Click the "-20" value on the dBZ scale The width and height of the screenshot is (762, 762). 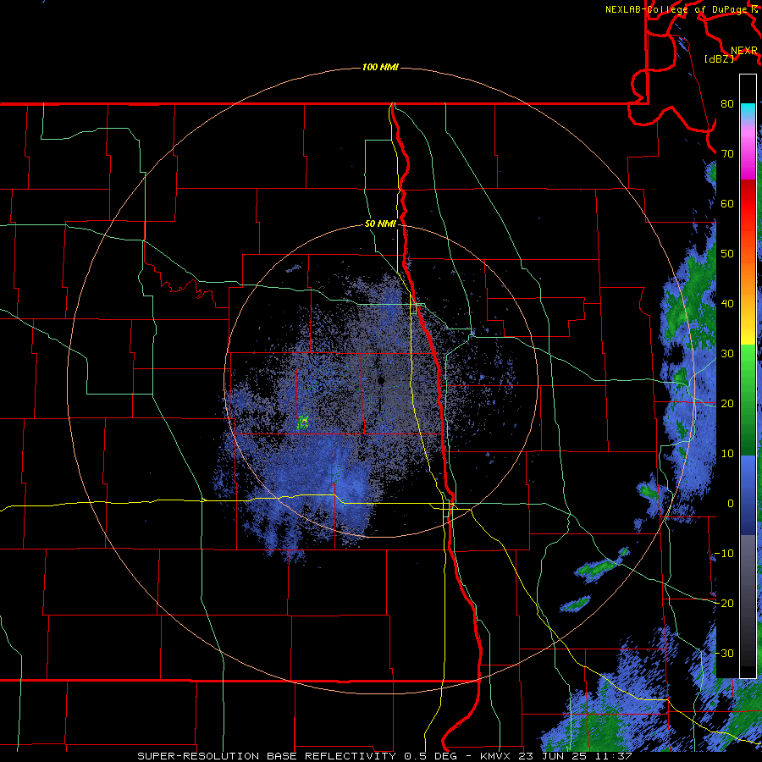(x=724, y=604)
